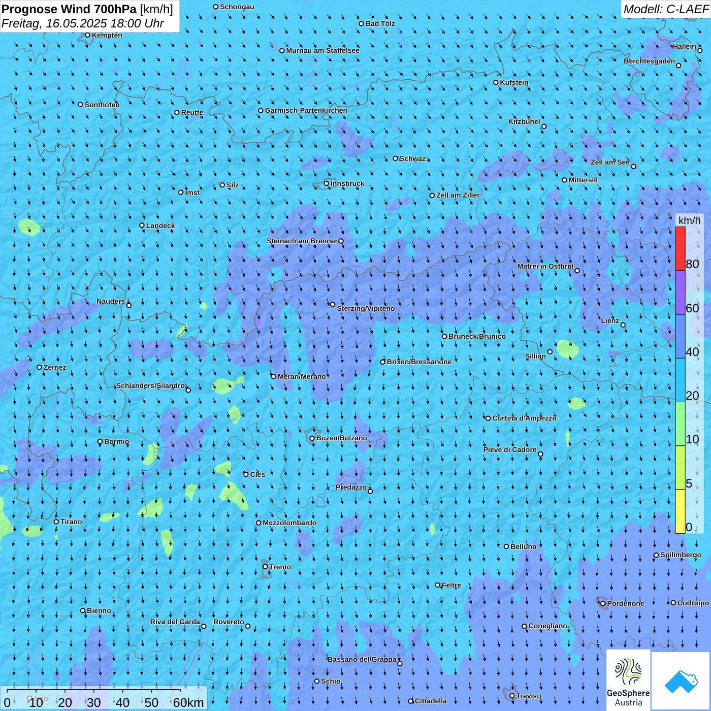Click the Kempten city marker dot
The width and height of the screenshot is (711, 711).
click(x=88, y=35)
